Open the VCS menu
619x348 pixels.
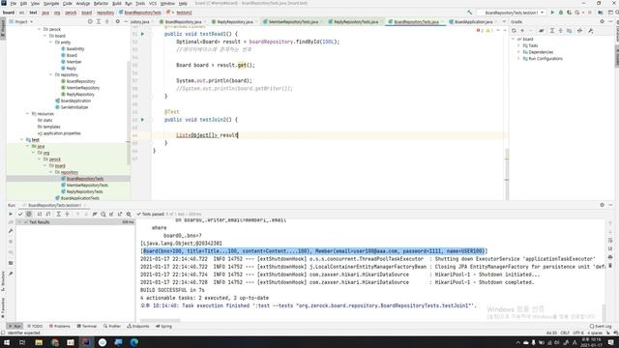click(x=153, y=3)
